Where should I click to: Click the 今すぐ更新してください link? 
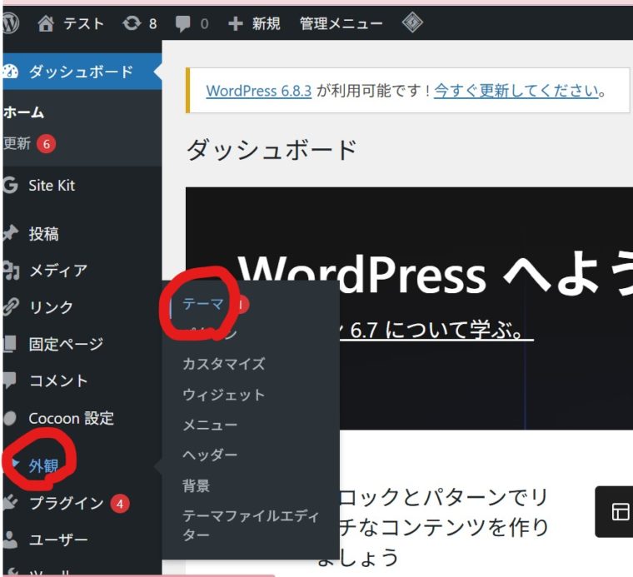(x=516, y=91)
